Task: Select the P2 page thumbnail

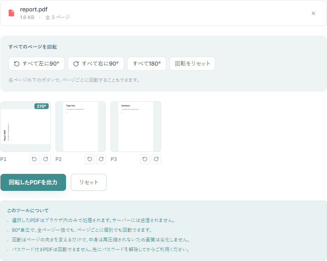Action: (x=81, y=126)
